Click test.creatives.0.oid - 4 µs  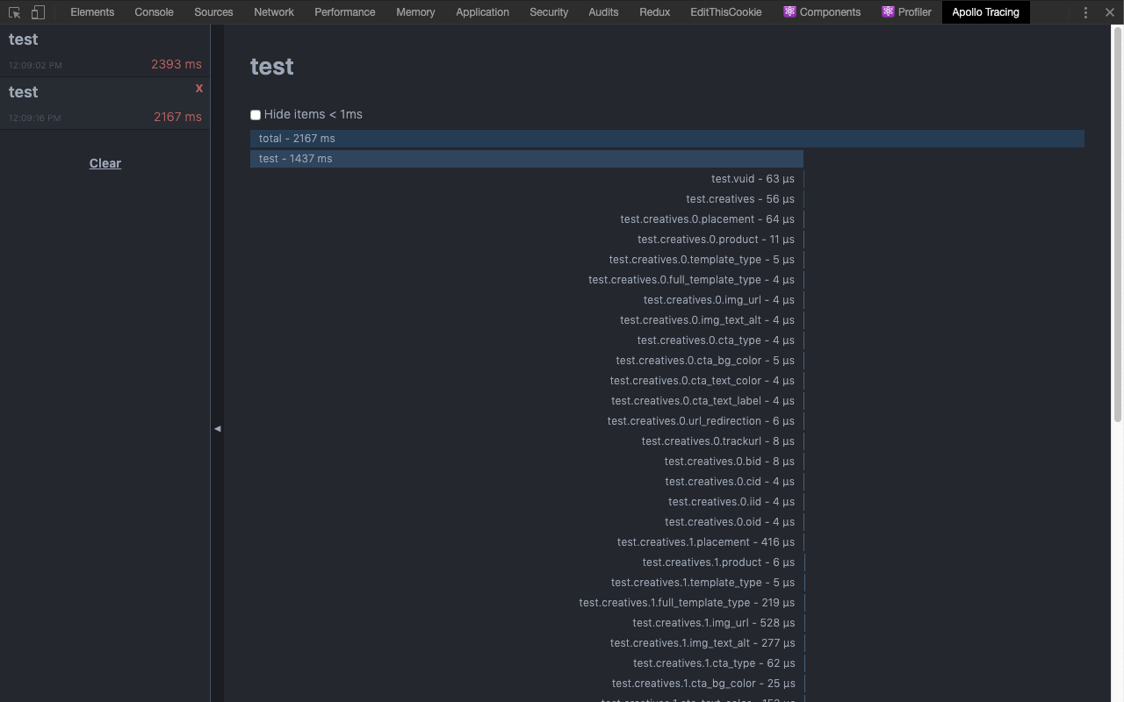click(x=730, y=522)
